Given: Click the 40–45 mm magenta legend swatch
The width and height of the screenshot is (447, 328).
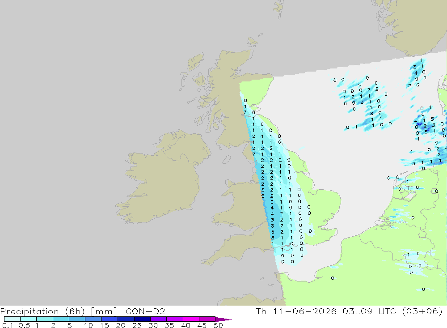Looking at the screenshot, I should [x=191, y=319].
